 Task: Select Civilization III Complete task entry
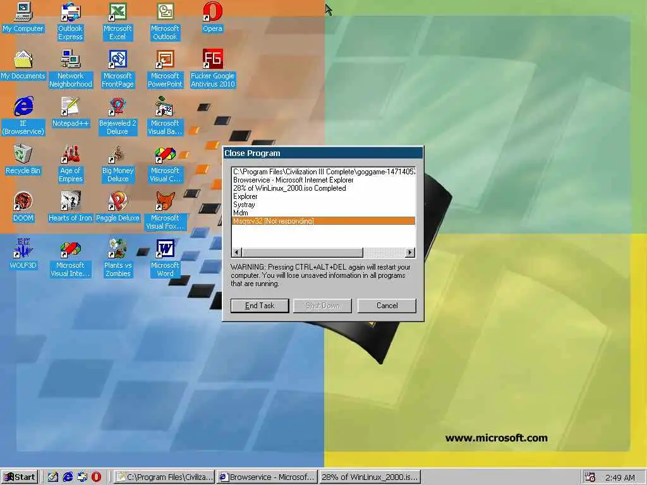click(x=323, y=172)
